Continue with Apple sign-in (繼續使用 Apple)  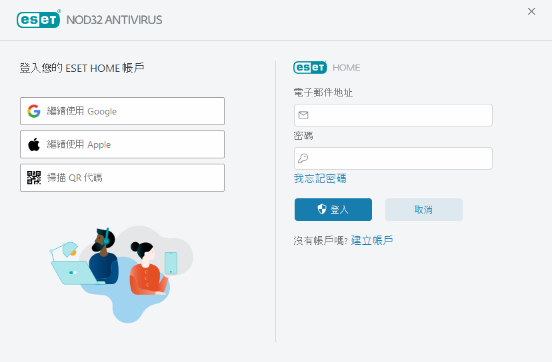[x=122, y=144]
